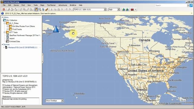Select the TrickTracks folder
Screen dimensions: 194x109
coord(17,29)
